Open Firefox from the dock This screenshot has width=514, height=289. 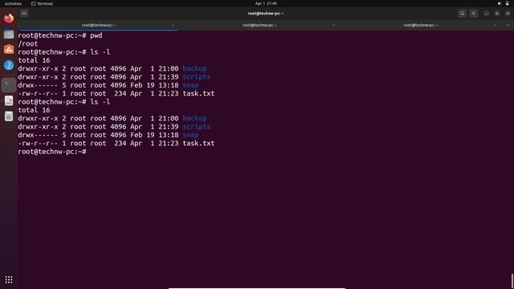[x=9, y=18]
